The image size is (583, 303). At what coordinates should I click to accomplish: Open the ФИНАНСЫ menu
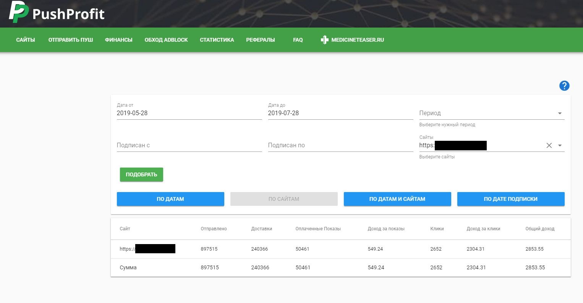point(119,40)
